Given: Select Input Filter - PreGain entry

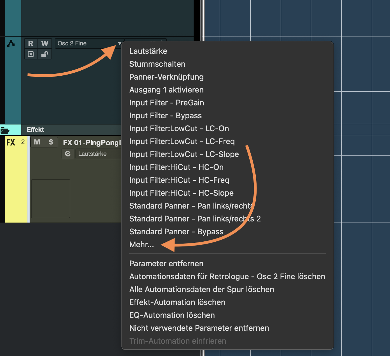Looking at the screenshot, I should point(166,103).
